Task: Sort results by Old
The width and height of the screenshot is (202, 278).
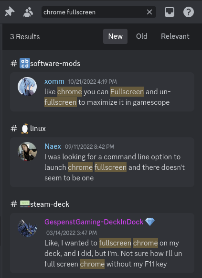Action: click(142, 36)
